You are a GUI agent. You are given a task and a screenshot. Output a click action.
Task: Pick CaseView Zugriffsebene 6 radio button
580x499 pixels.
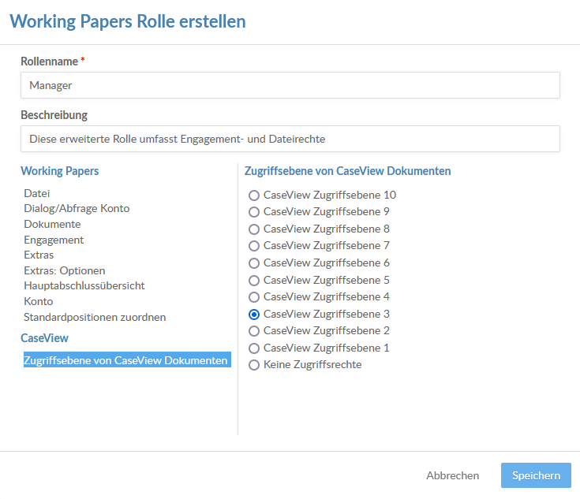pos(254,263)
